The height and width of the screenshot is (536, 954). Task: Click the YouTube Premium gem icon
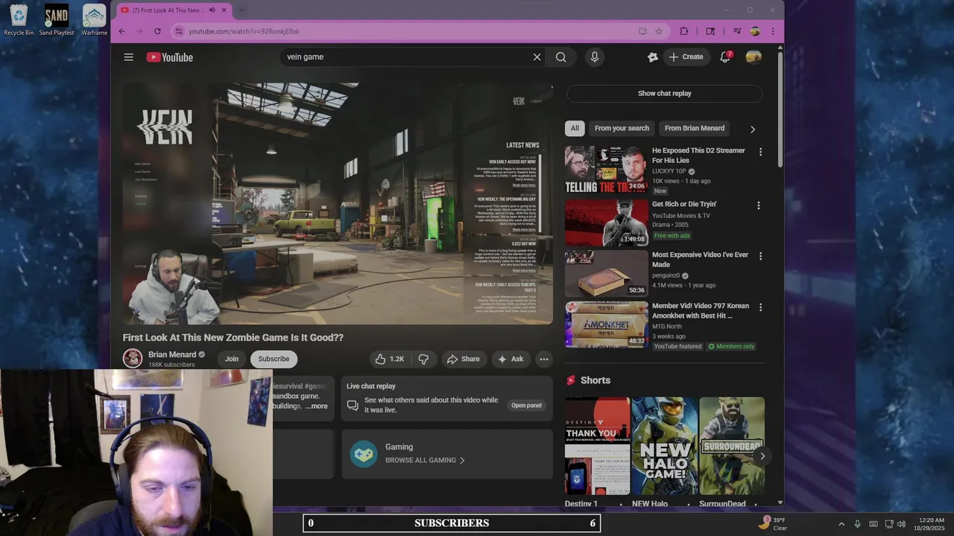pyautogui.click(x=653, y=57)
